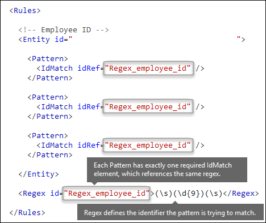The image size is (266, 223).
Task: Click the Employee ID comment line
Action: 64,30
